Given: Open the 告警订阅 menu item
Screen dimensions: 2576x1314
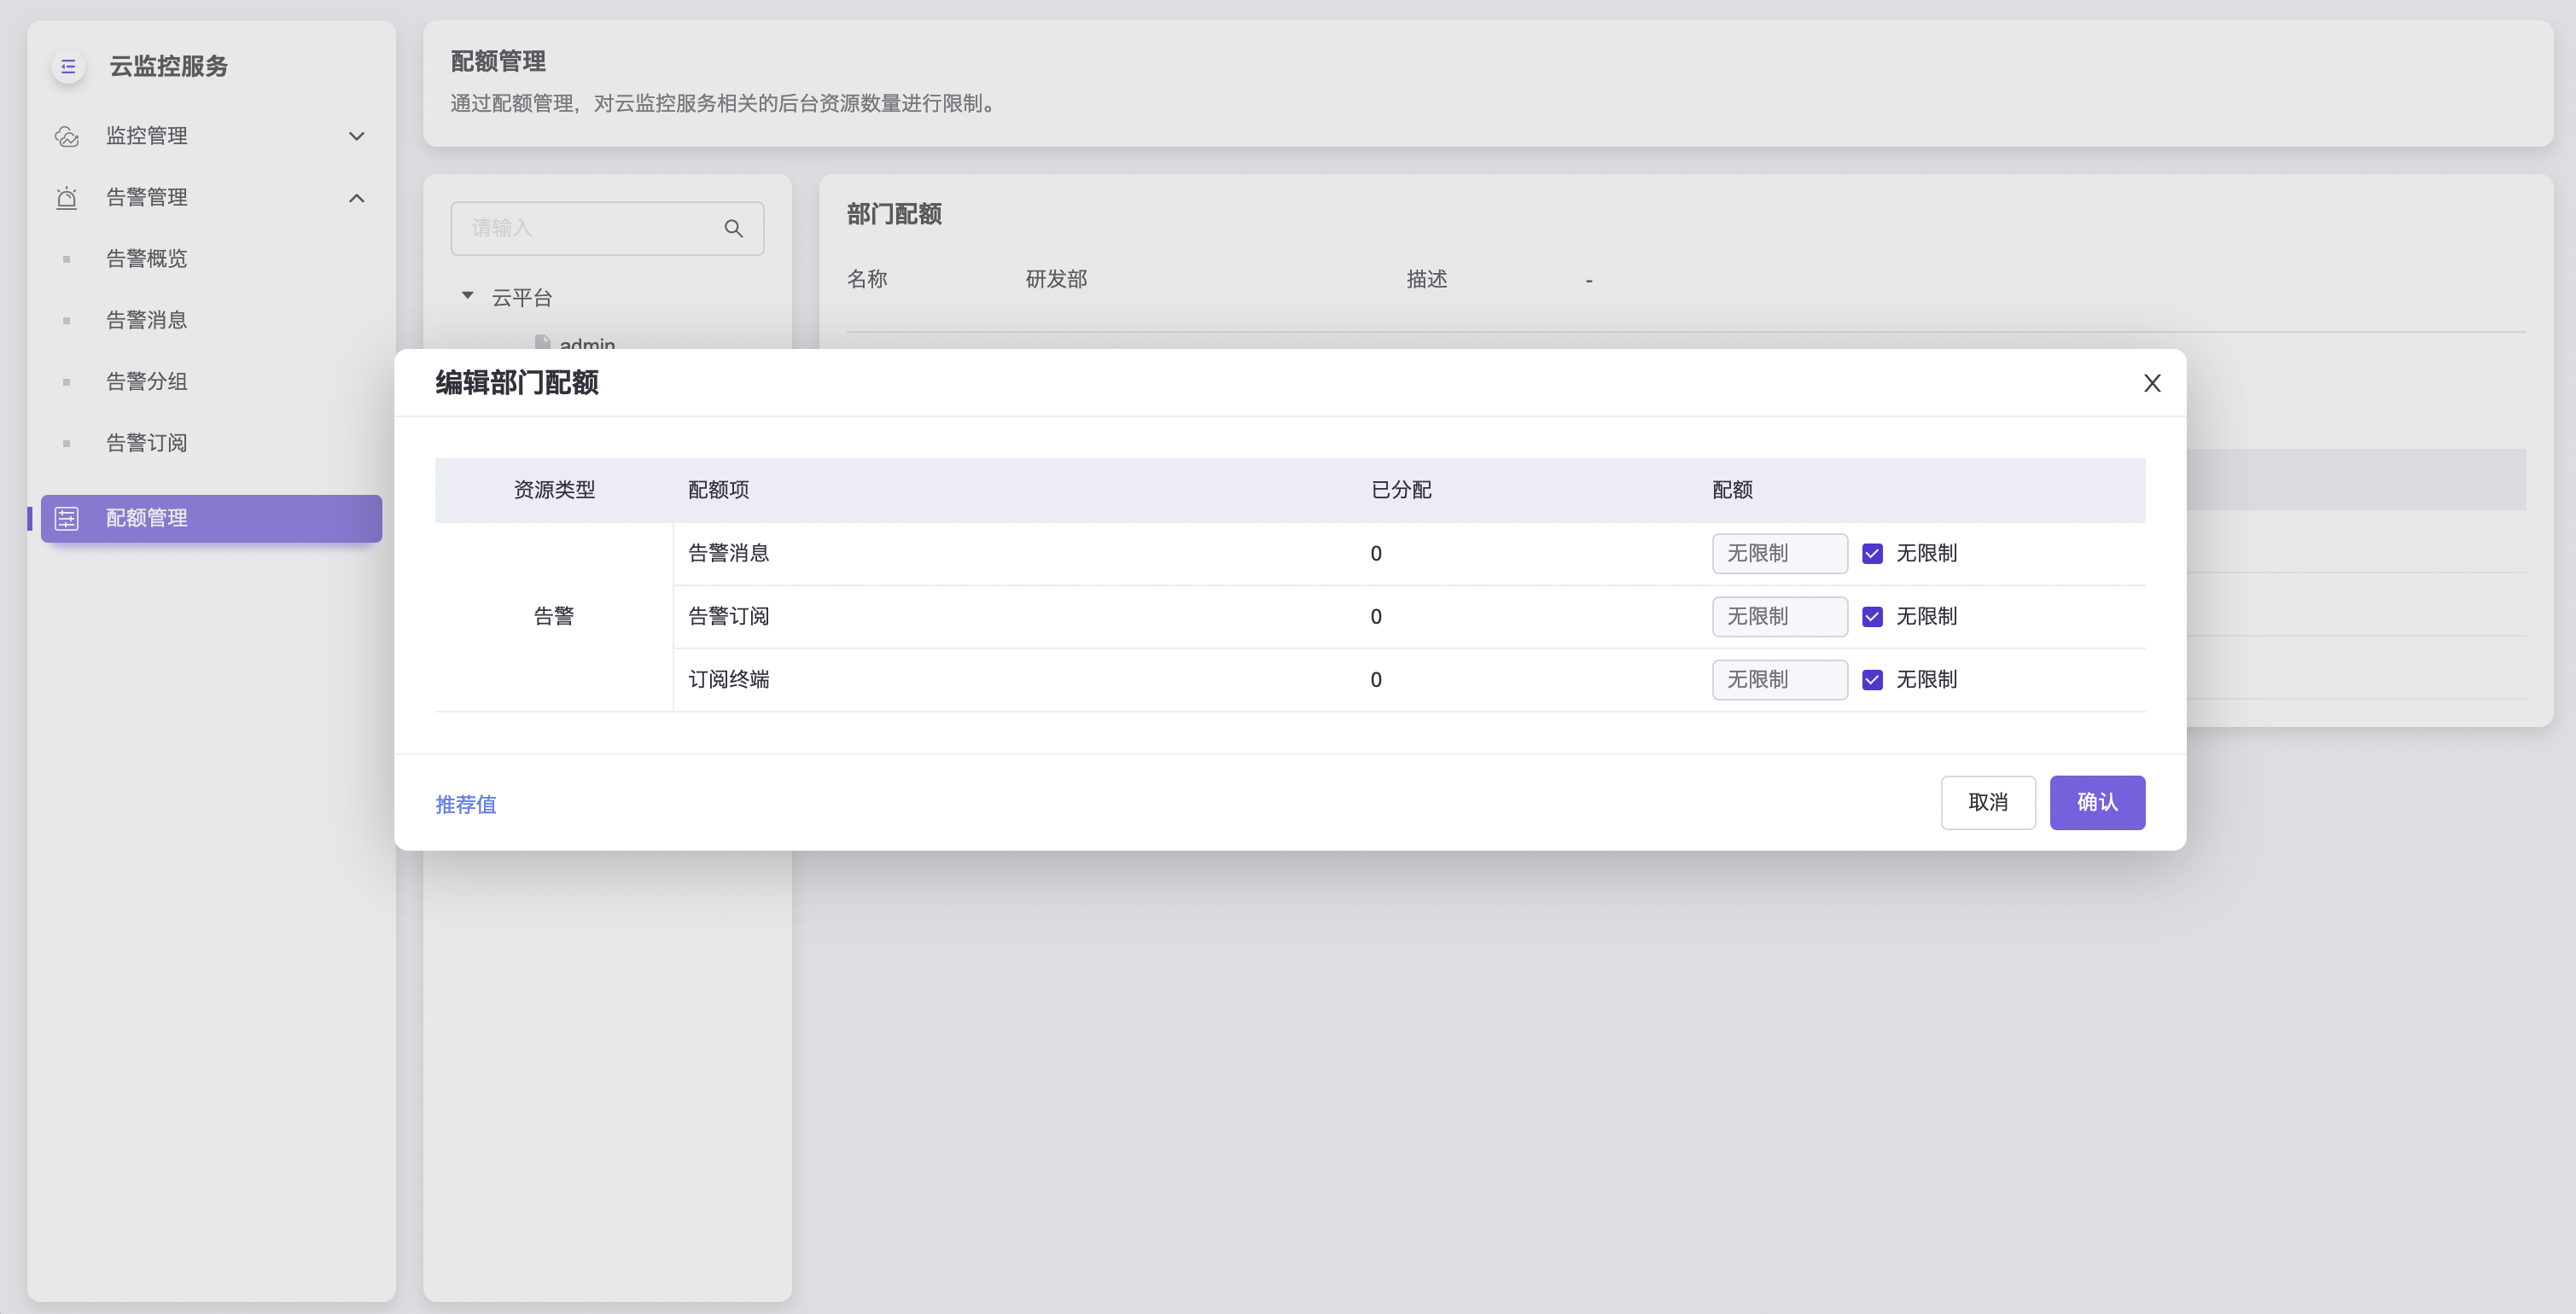Looking at the screenshot, I should 147,443.
